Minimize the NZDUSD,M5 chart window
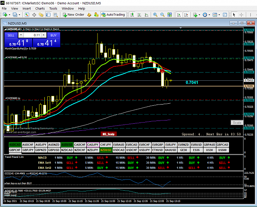 (x=234, y=23)
